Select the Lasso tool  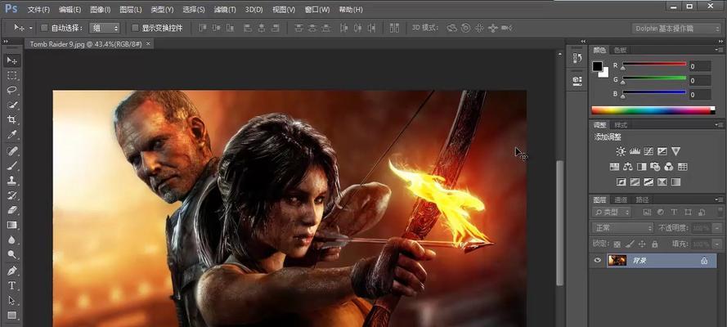(x=12, y=90)
